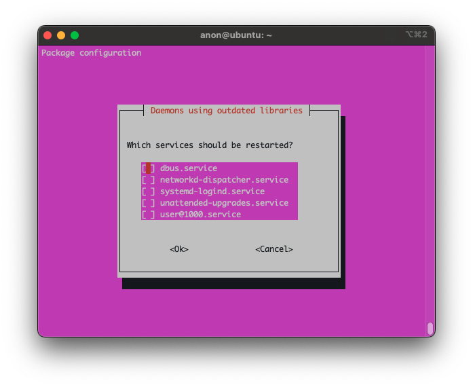Screen dimensions: 473x387
Task: Click the terminal scrollbar thumb
Action: (430, 329)
